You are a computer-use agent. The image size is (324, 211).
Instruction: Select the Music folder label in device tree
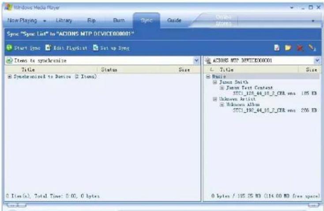(x=219, y=77)
